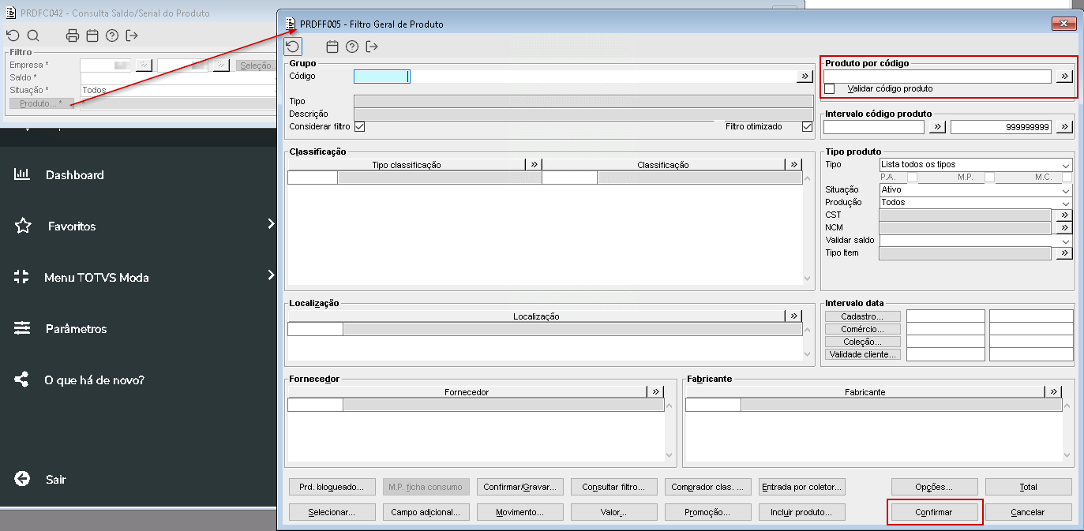Open lookup next to Tipo classificação header
The height and width of the screenshot is (531, 1084).
(x=534, y=165)
